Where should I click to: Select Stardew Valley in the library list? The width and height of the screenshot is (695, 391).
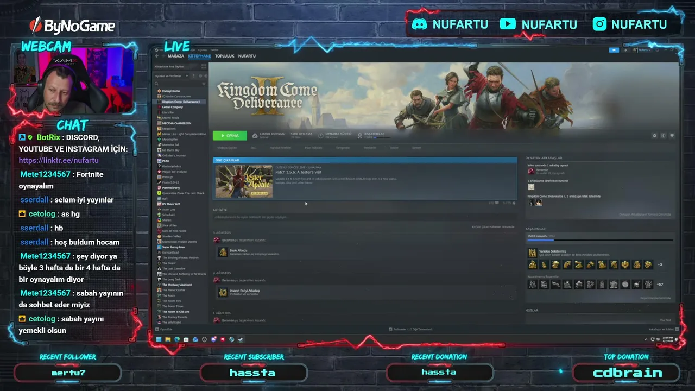point(172,236)
